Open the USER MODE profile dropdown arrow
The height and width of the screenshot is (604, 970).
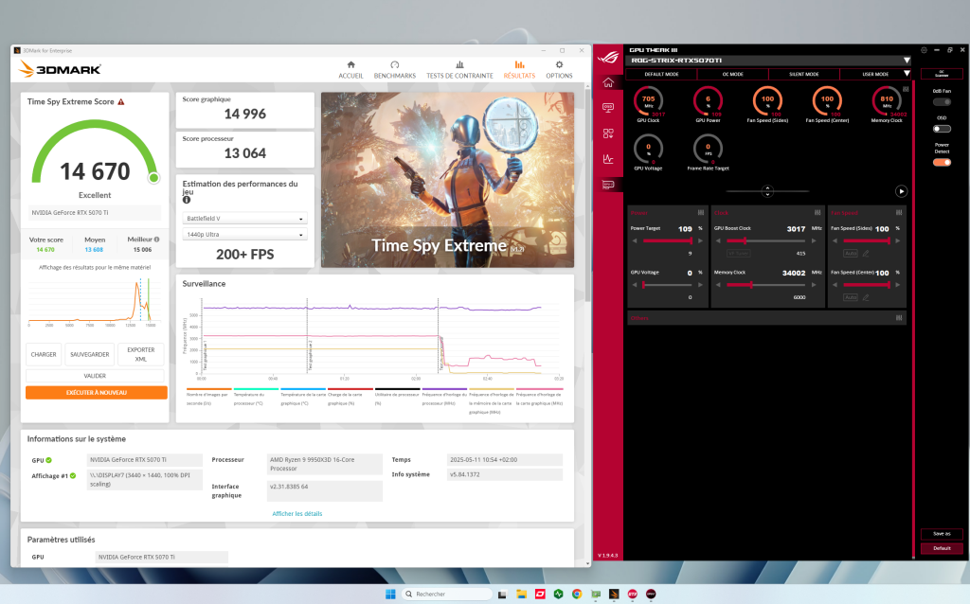pyautogui.click(x=907, y=74)
